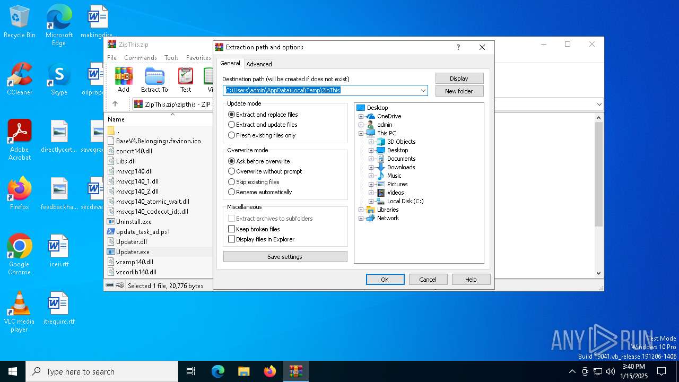
Task: Open CCleaner desktop shortcut
Action: [x=20, y=80]
